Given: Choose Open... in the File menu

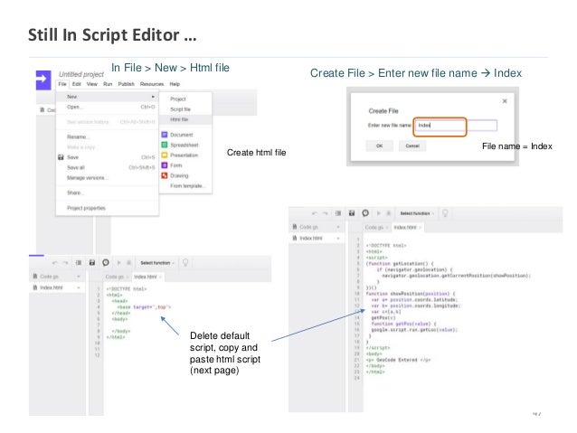Looking at the screenshot, I should point(107,107).
